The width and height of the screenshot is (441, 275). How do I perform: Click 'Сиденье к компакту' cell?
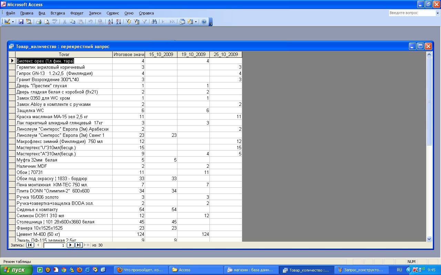tap(64, 209)
